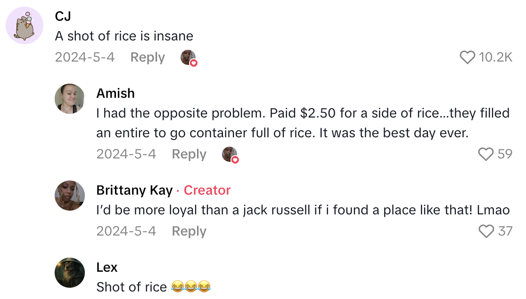Click the Creator badge next to Brittany Kay
Screen dimensions: 526x299
[206, 190]
